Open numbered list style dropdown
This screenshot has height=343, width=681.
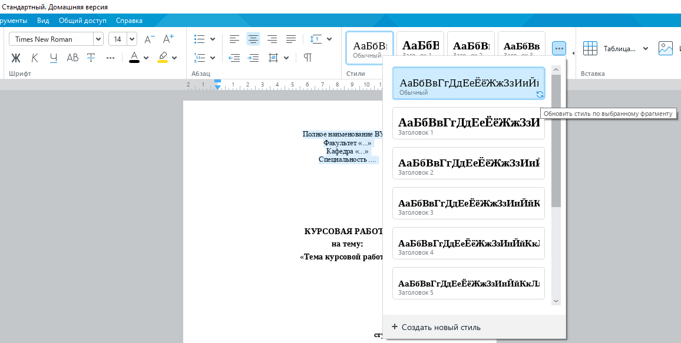pos(213,58)
